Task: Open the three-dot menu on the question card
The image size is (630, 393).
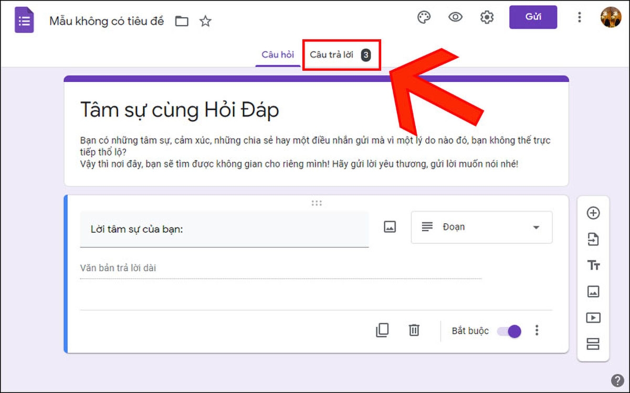Action: point(537,330)
